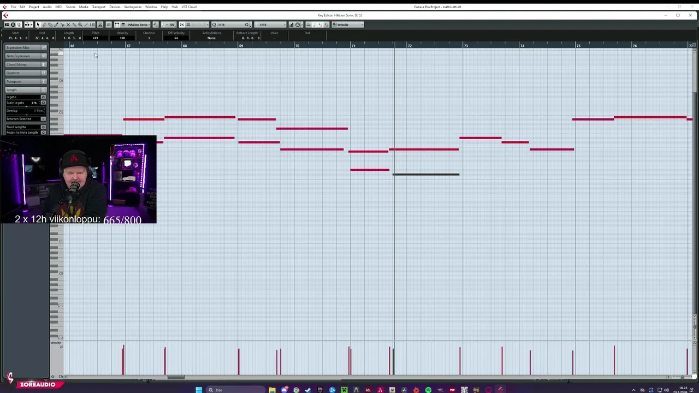699x393 pixels.
Task: Open the Workspaces menu
Action: [x=133, y=7]
